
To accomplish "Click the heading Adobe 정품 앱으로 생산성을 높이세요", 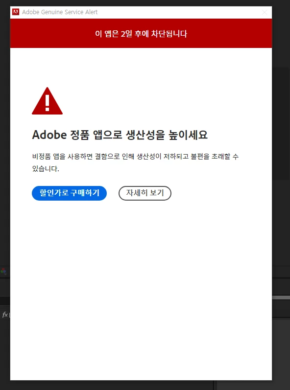I will pyautogui.click(x=120, y=135).
